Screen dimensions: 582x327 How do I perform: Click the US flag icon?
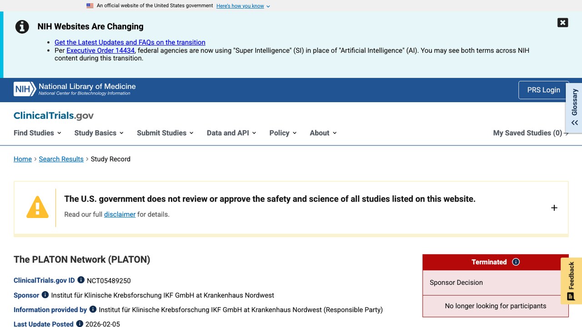coord(90,6)
